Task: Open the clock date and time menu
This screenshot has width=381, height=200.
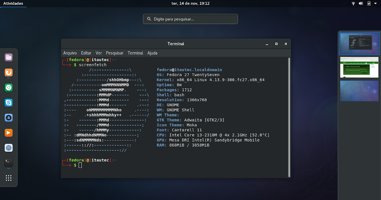Action: pos(190,3)
